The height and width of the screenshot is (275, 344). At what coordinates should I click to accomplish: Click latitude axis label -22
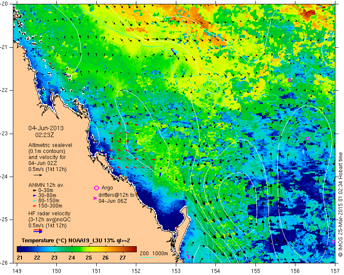click(x=4, y=90)
